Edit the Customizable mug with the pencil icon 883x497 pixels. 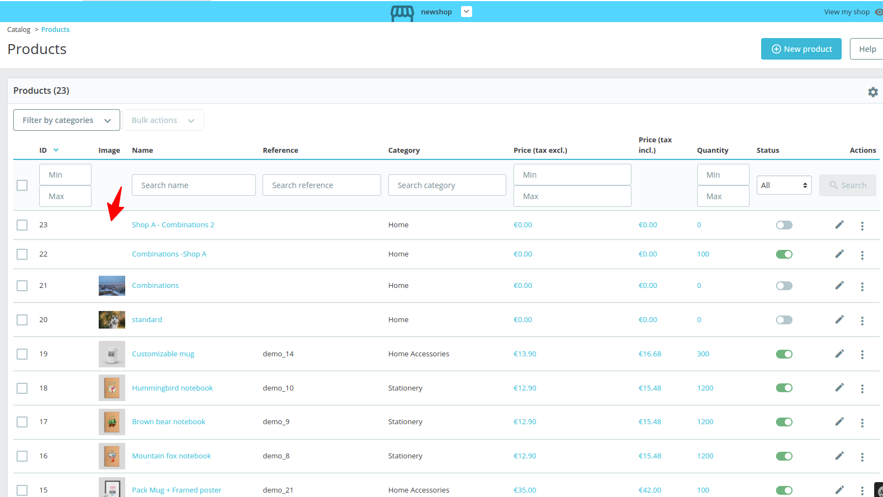pyautogui.click(x=839, y=354)
